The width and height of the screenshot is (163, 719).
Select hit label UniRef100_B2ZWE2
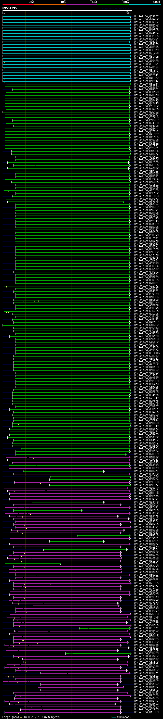coord(146,390)
